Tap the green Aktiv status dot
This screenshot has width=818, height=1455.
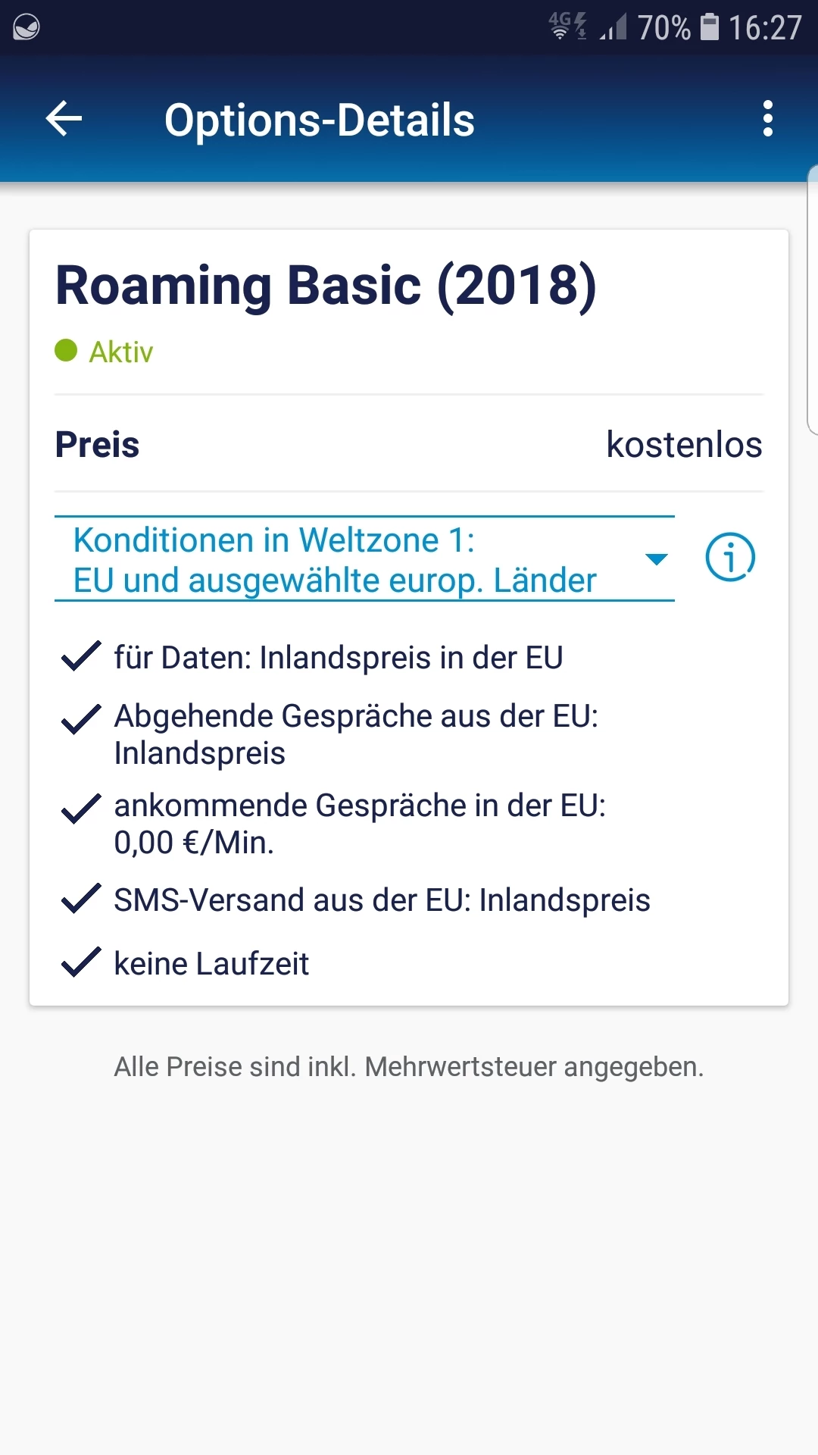66,351
